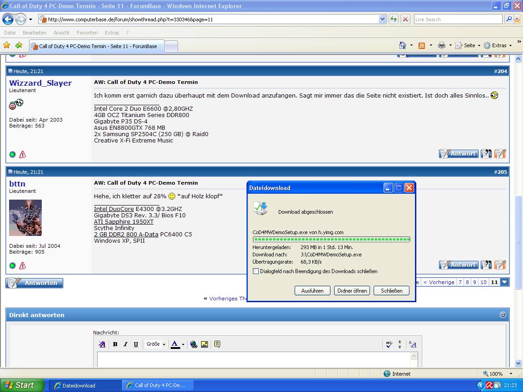523x392 pixels.
Task: Open the Live Search options dropdown
Action: pos(517,20)
